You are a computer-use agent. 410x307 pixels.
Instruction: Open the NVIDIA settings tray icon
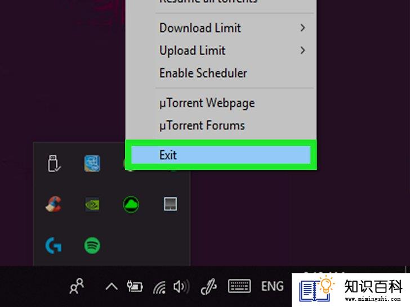(92, 204)
